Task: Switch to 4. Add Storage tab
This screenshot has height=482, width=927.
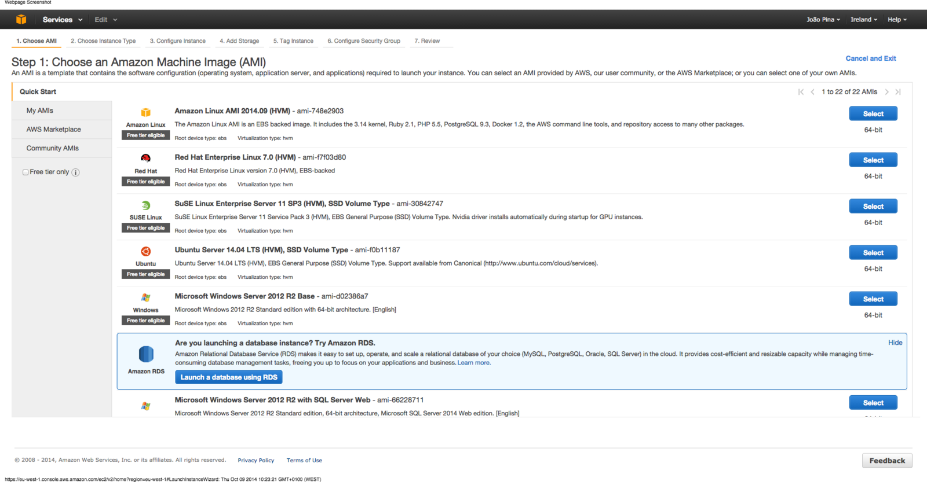Action: click(239, 41)
